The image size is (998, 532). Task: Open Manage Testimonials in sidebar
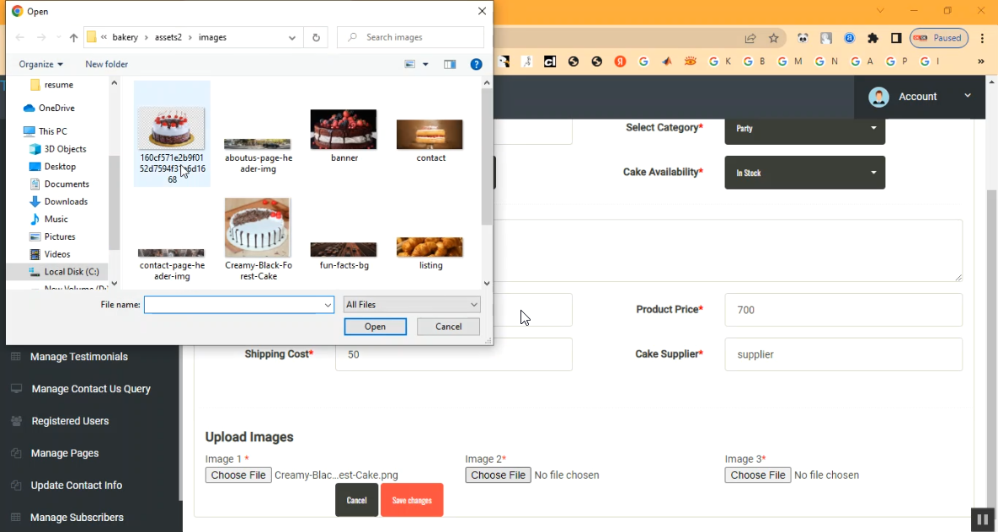[x=78, y=357]
